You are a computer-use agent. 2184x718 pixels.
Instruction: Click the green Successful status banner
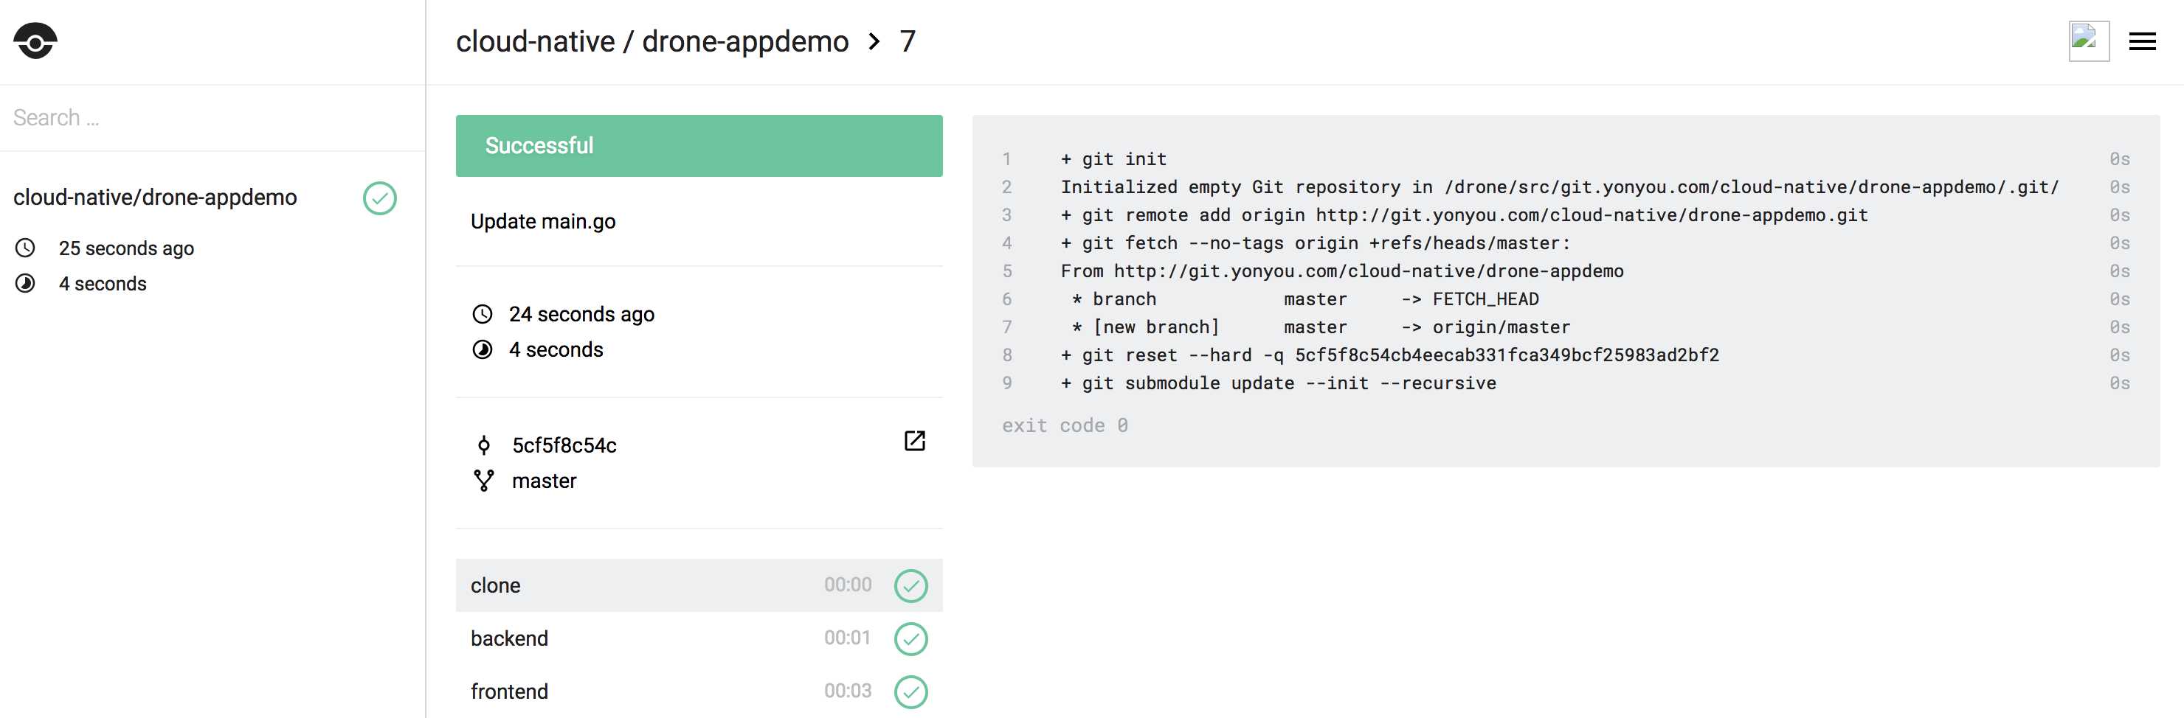(x=699, y=146)
